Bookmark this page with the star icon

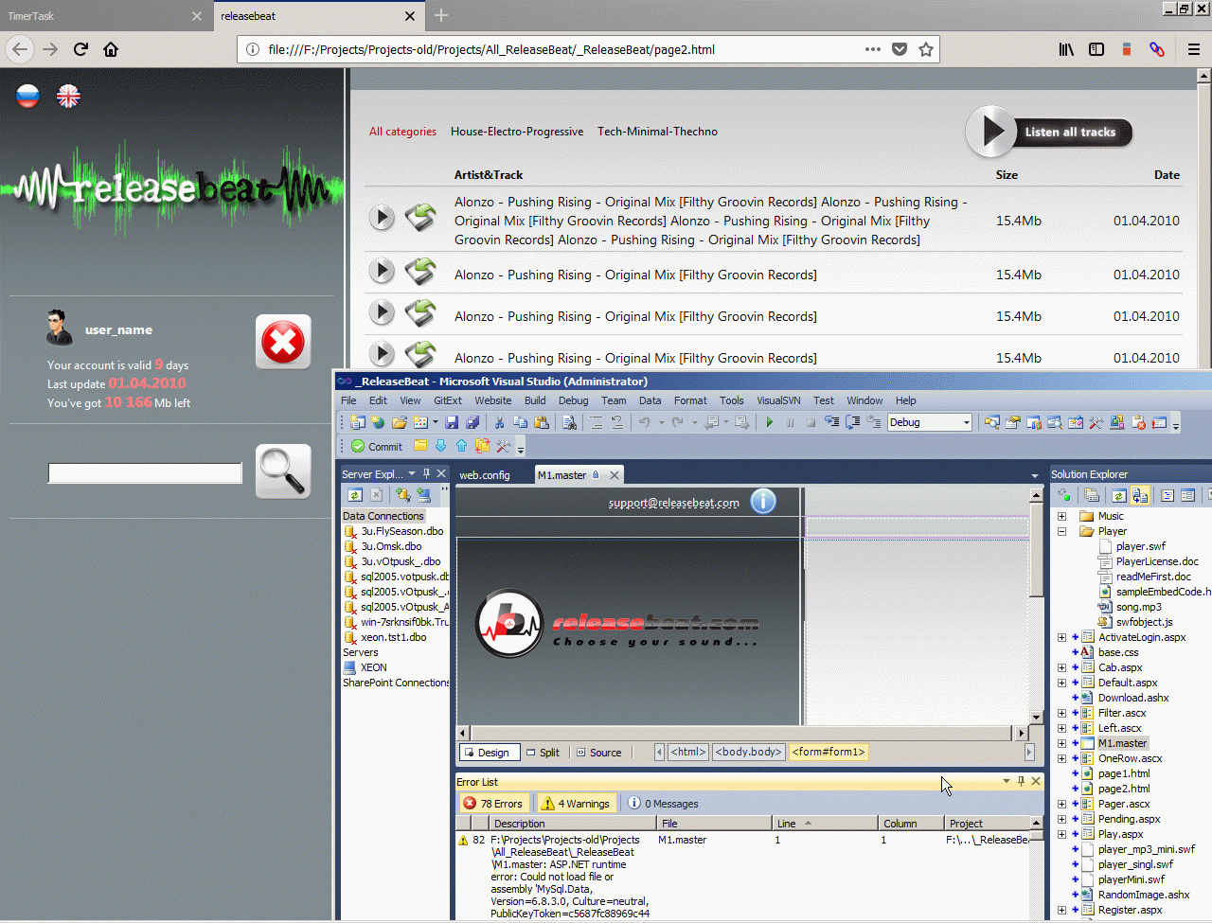pos(926,49)
